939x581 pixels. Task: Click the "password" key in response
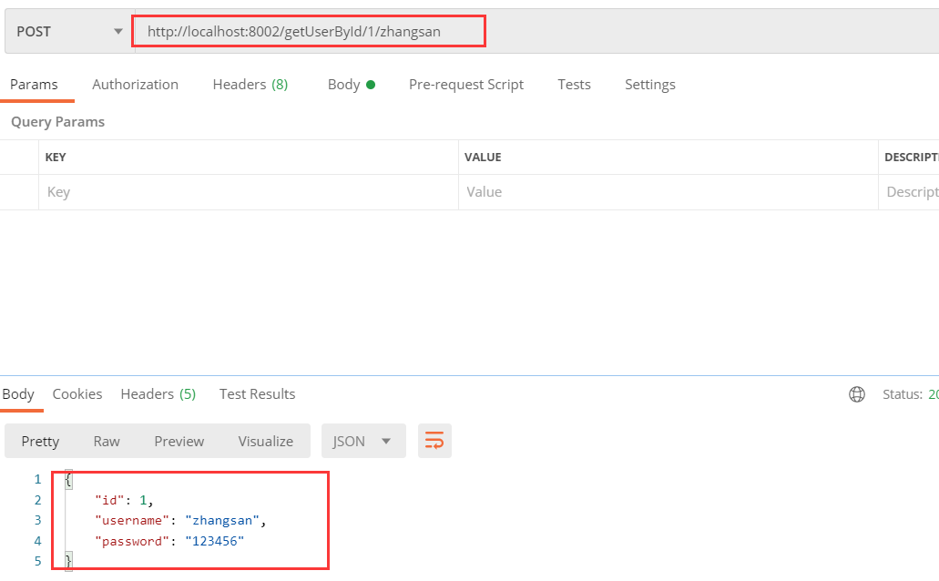(x=132, y=542)
